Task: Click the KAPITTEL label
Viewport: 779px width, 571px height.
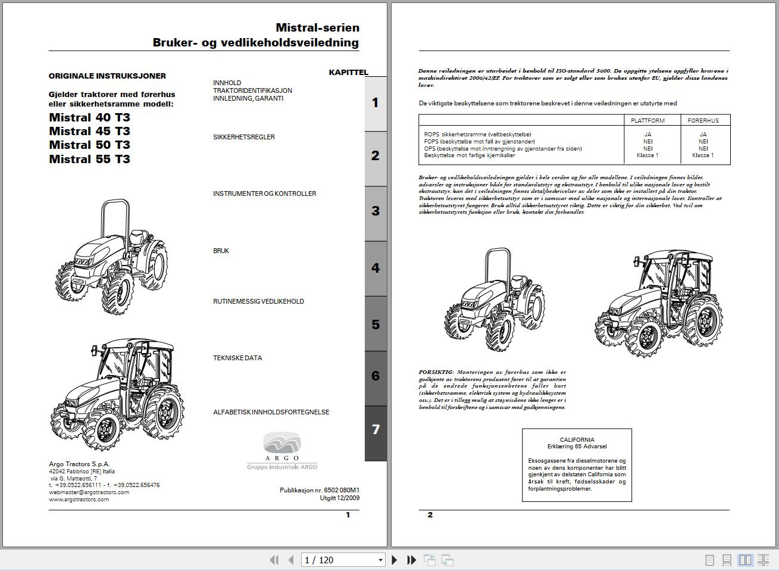Action: pyautogui.click(x=349, y=72)
